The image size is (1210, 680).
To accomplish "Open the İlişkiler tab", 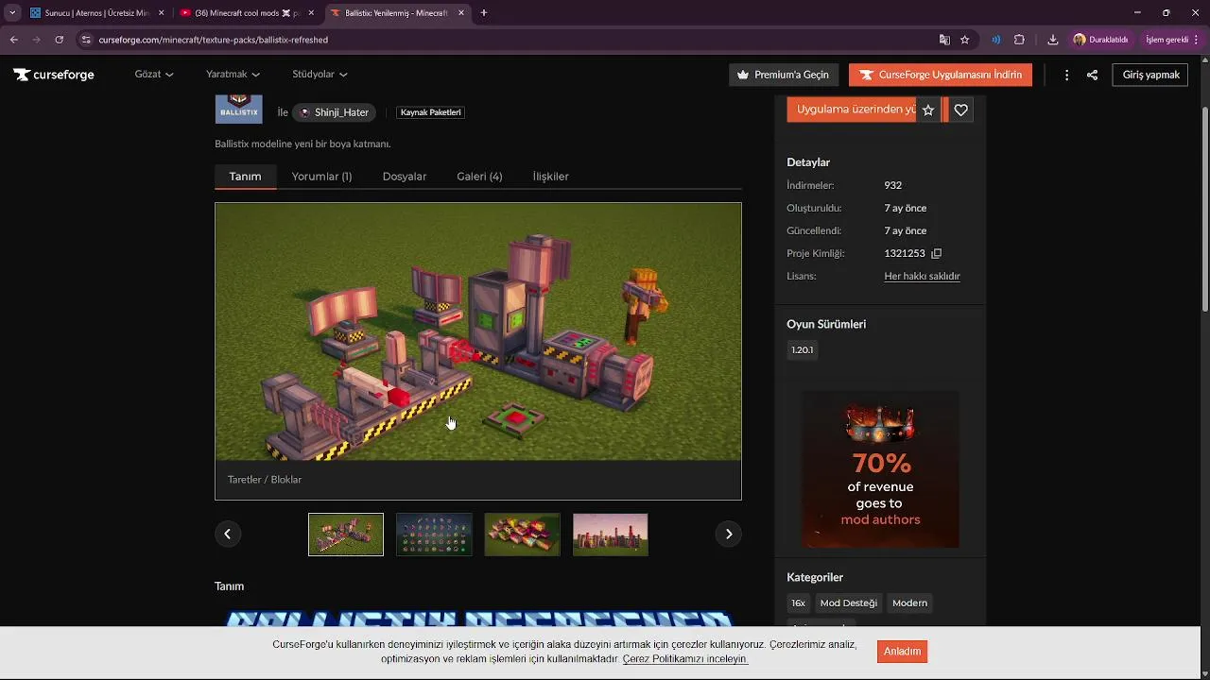I will click(550, 177).
